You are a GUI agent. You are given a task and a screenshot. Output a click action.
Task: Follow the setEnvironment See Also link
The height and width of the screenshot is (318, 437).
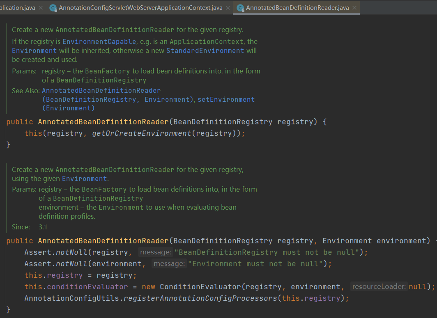[226, 99]
